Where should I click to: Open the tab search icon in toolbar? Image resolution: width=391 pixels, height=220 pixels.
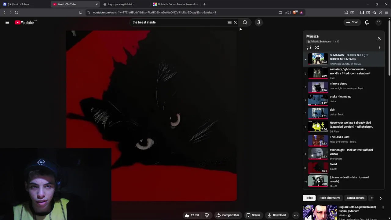point(352,13)
